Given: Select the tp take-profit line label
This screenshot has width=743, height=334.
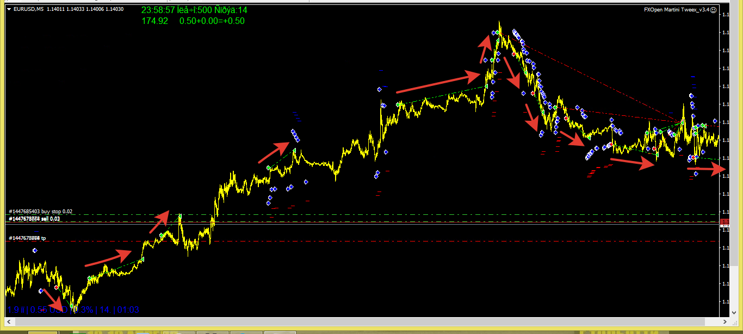Looking at the screenshot, I should pos(27,238).
